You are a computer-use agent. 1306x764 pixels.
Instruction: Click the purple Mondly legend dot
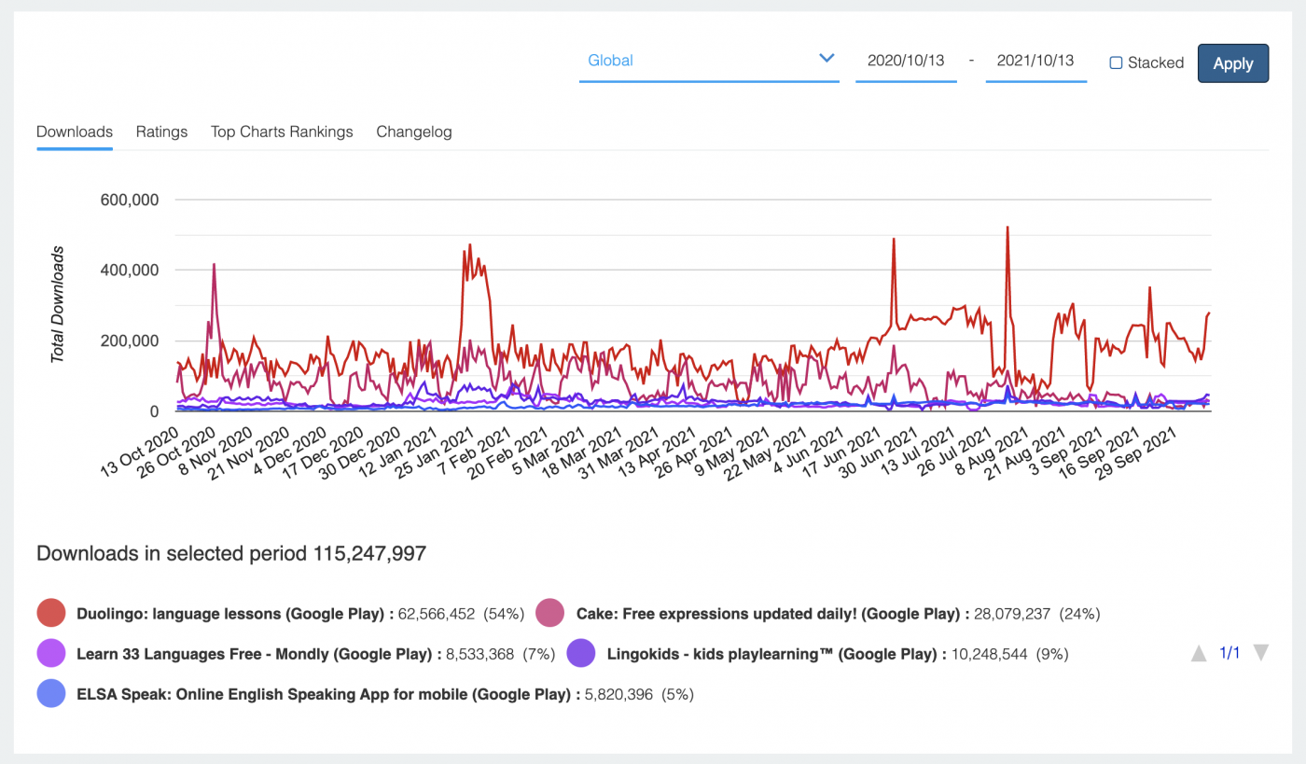(51, 654)
